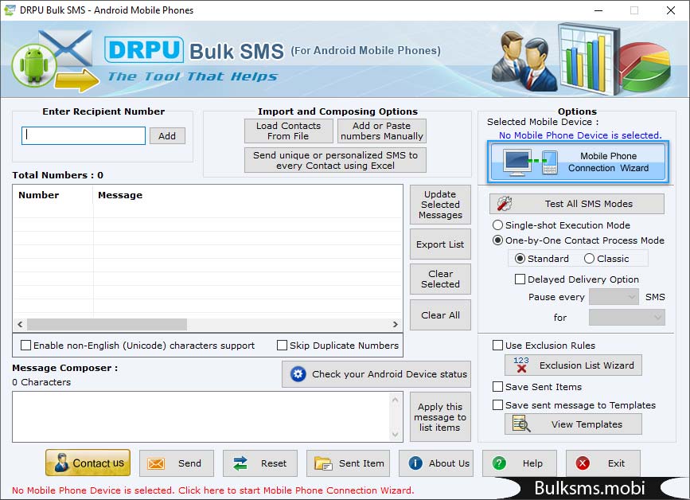Click the list horizontal scrollbar left arrow

tap(20, 324)
